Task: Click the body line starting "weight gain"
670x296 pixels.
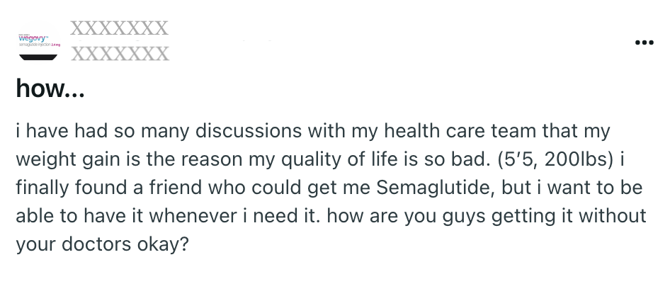Action: pyautogui.click(x=320, y=159)
